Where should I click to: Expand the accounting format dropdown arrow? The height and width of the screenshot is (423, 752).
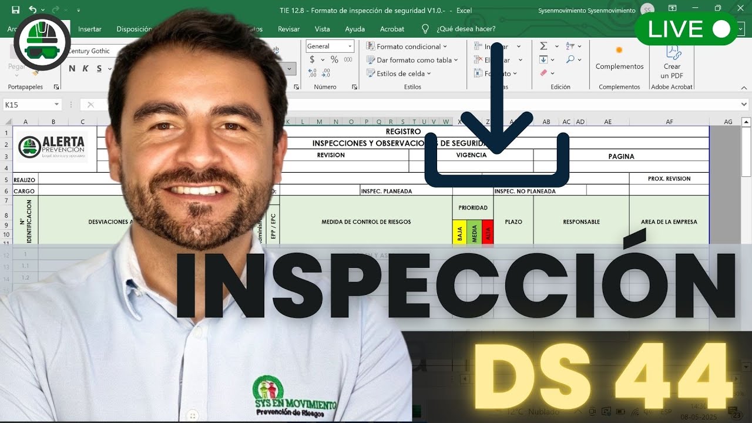pyautogui.click(x=322, y=59)
